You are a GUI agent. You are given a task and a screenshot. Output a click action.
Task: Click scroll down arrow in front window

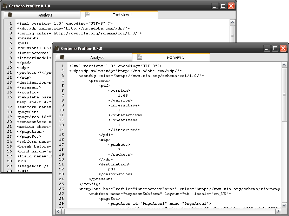coord(284,205)
